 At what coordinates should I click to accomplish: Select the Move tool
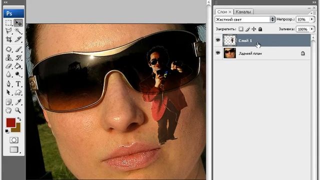coord(18,22)
